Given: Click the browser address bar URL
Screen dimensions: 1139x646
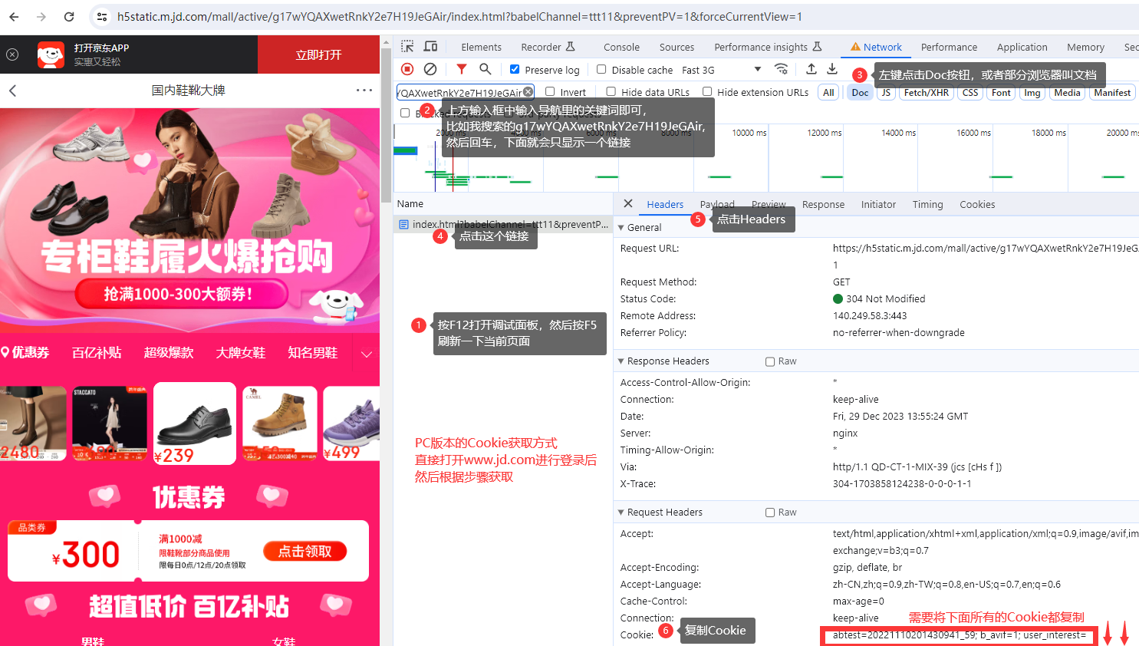Looking at the screenshot, I should coord(459,16).
